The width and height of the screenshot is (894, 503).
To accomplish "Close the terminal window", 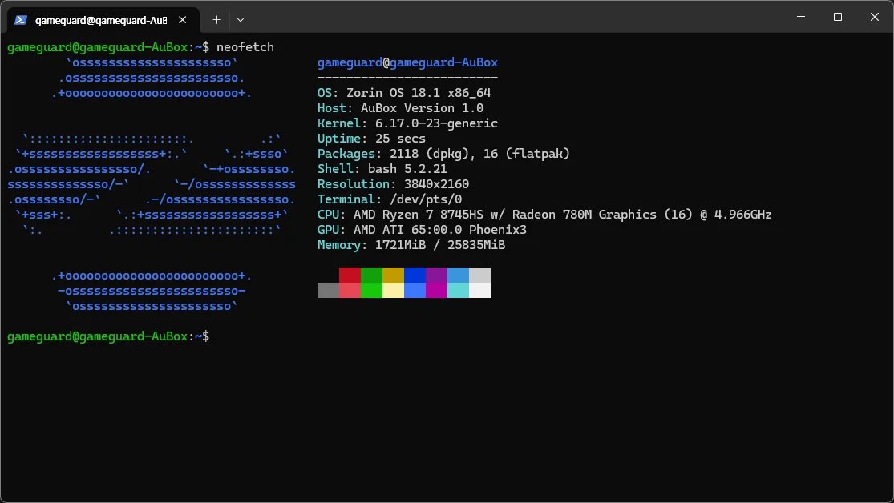I will click(874, 17).
